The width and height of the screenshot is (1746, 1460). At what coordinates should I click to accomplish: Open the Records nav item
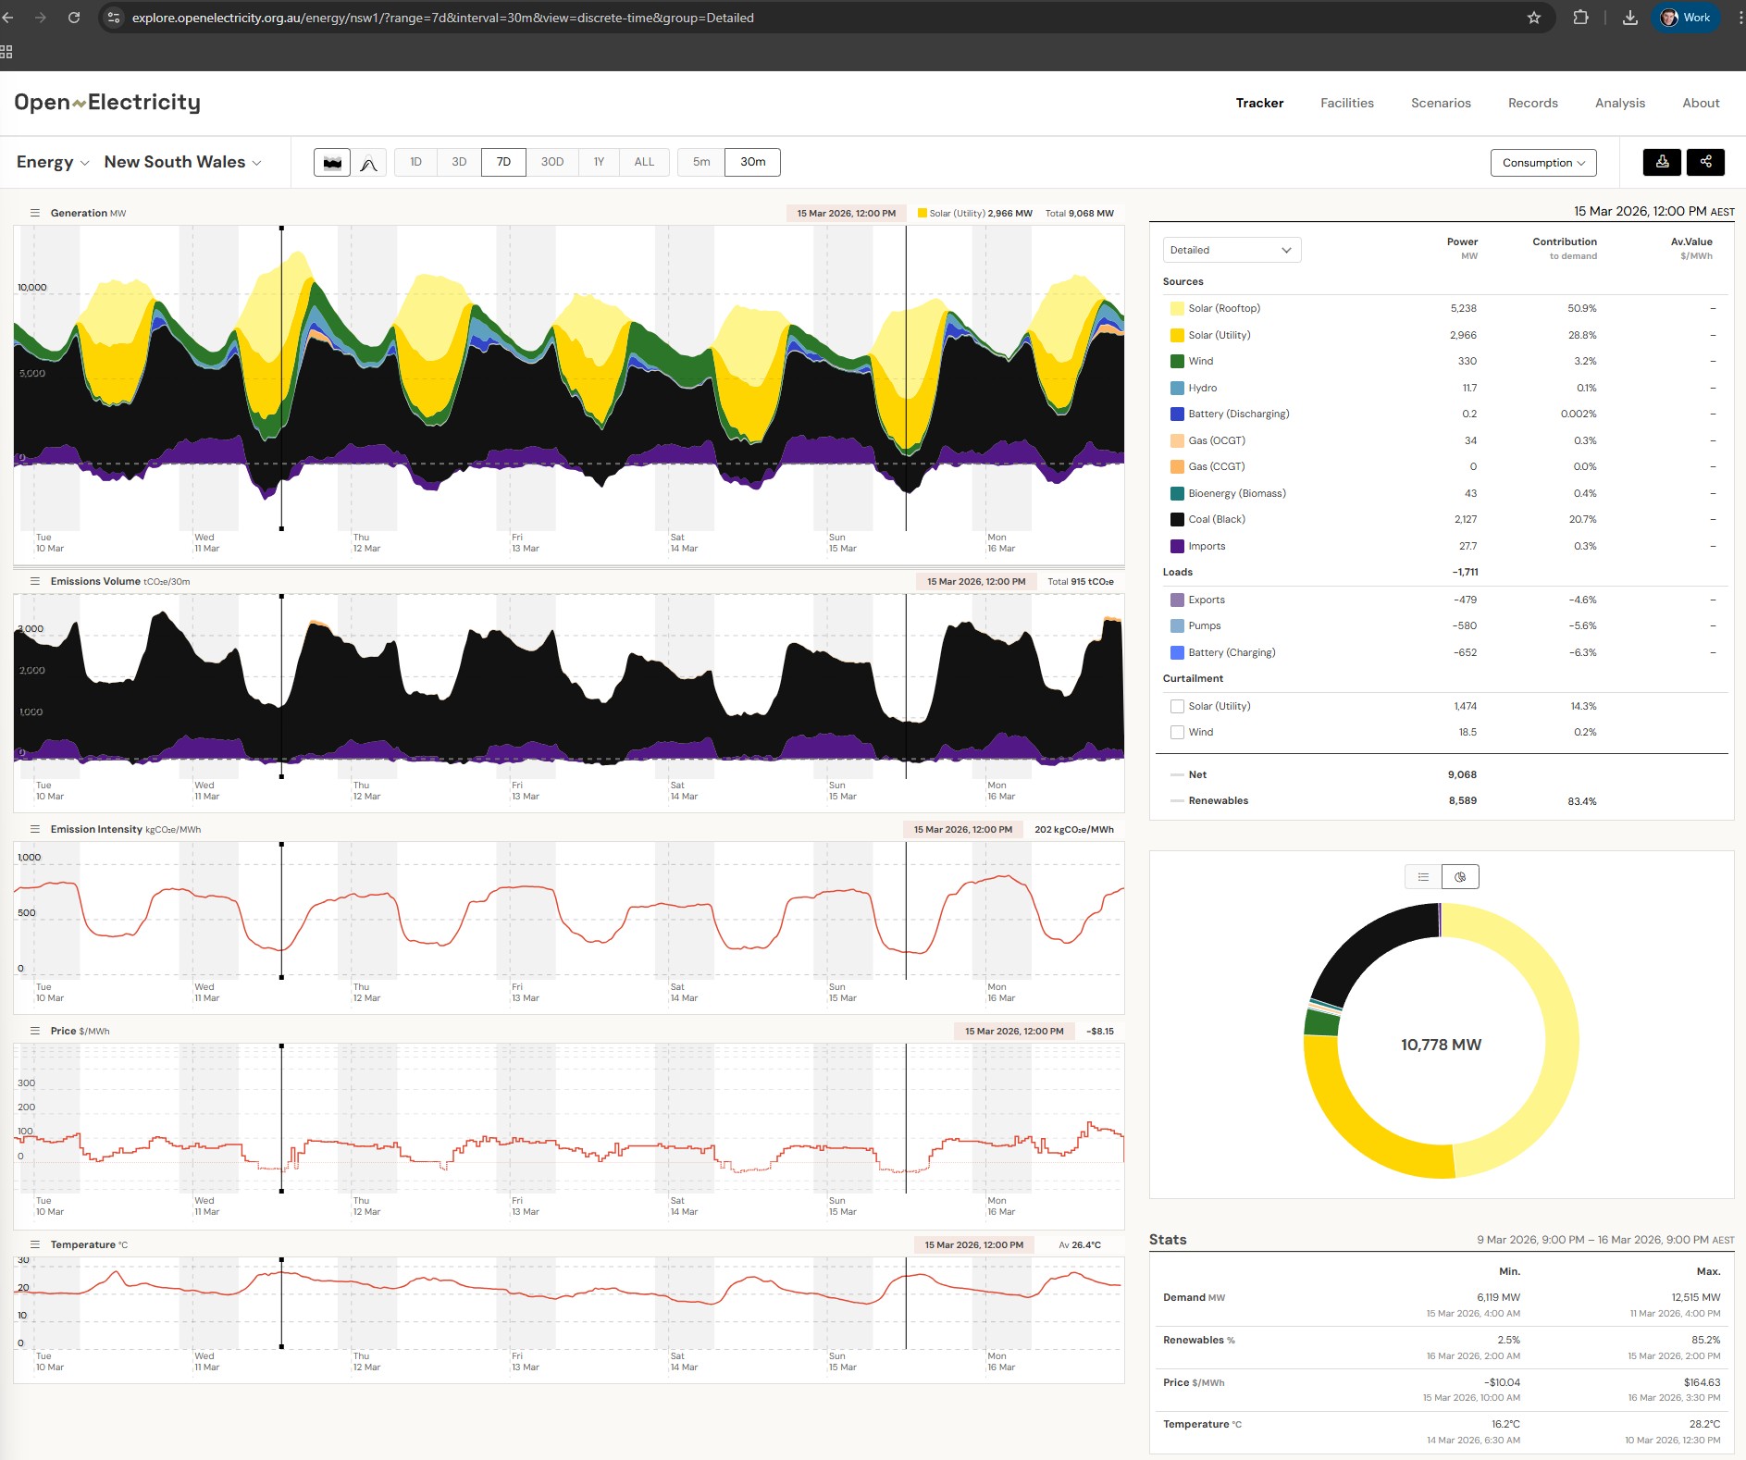pos(1532,103)
